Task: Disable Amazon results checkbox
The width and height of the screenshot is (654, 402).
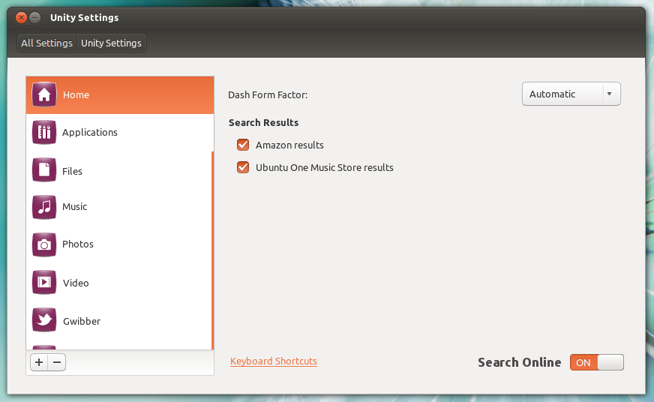Action: [x=243, y=145]
